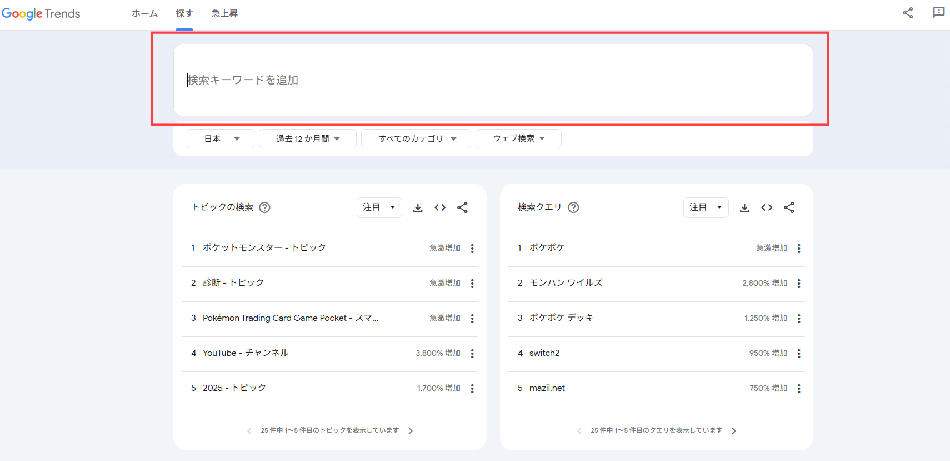Open the ウェブ検索 search type dropdown

518,138
